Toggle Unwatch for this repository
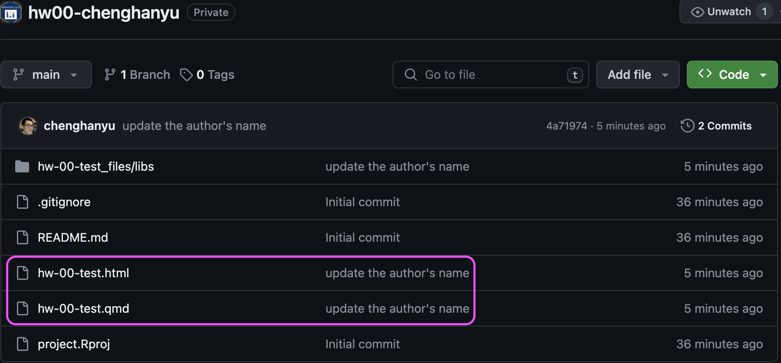Image resolution: width=781 pixels, height=363 pixels. 731,12
